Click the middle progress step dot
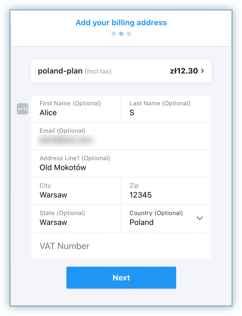The image size is (242, 316). pyautogui.click(x=121, y=34)
